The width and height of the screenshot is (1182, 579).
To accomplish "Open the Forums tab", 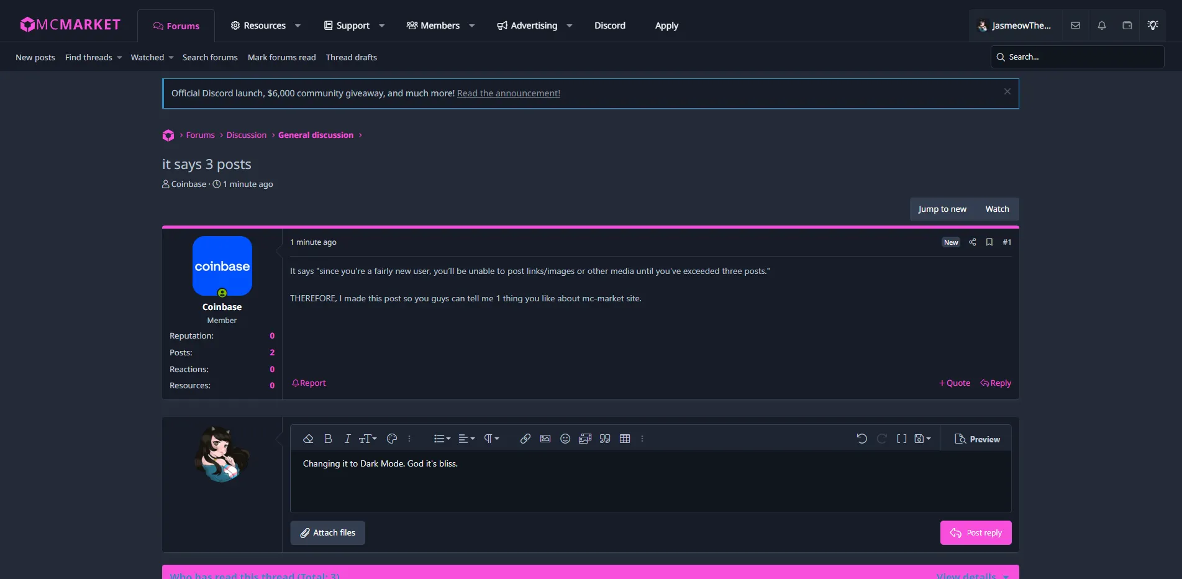I will (176, 26).
